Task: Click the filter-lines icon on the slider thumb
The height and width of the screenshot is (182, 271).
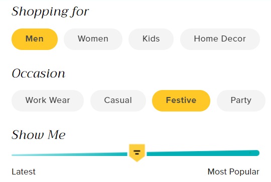Action: point(137,152)
